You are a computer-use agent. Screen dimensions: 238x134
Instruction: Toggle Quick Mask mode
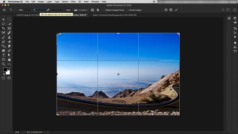[3, 78]
